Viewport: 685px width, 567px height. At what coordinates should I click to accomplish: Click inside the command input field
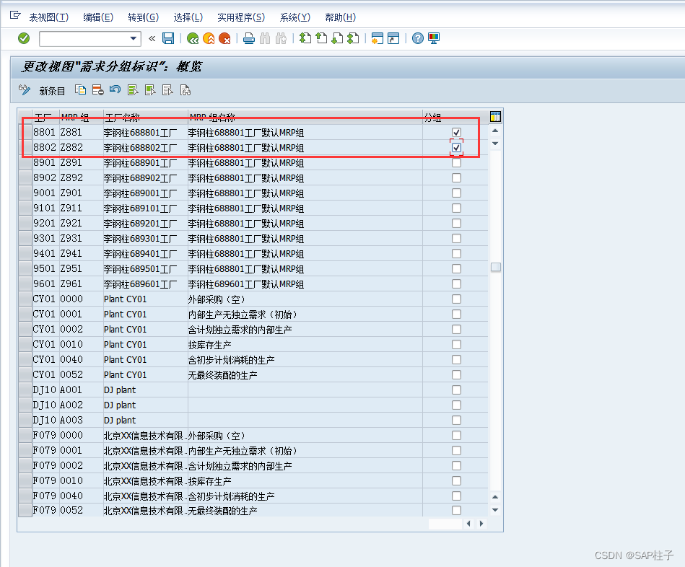pos(84,38)
